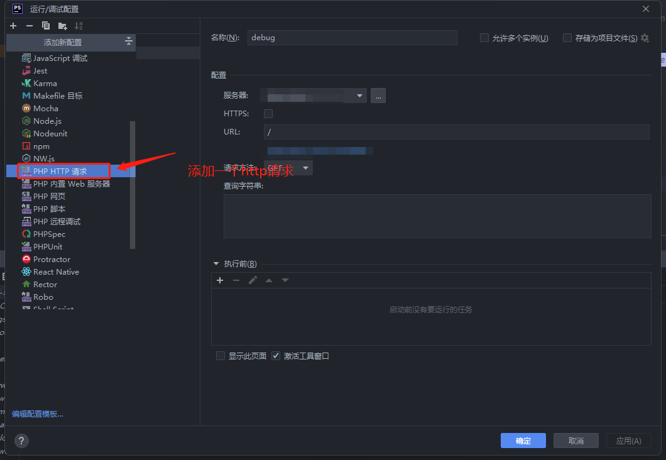Screen dimensions: 666x460
Task: Open the 请求方法 GET dropdown
Action: pos(288,168)
